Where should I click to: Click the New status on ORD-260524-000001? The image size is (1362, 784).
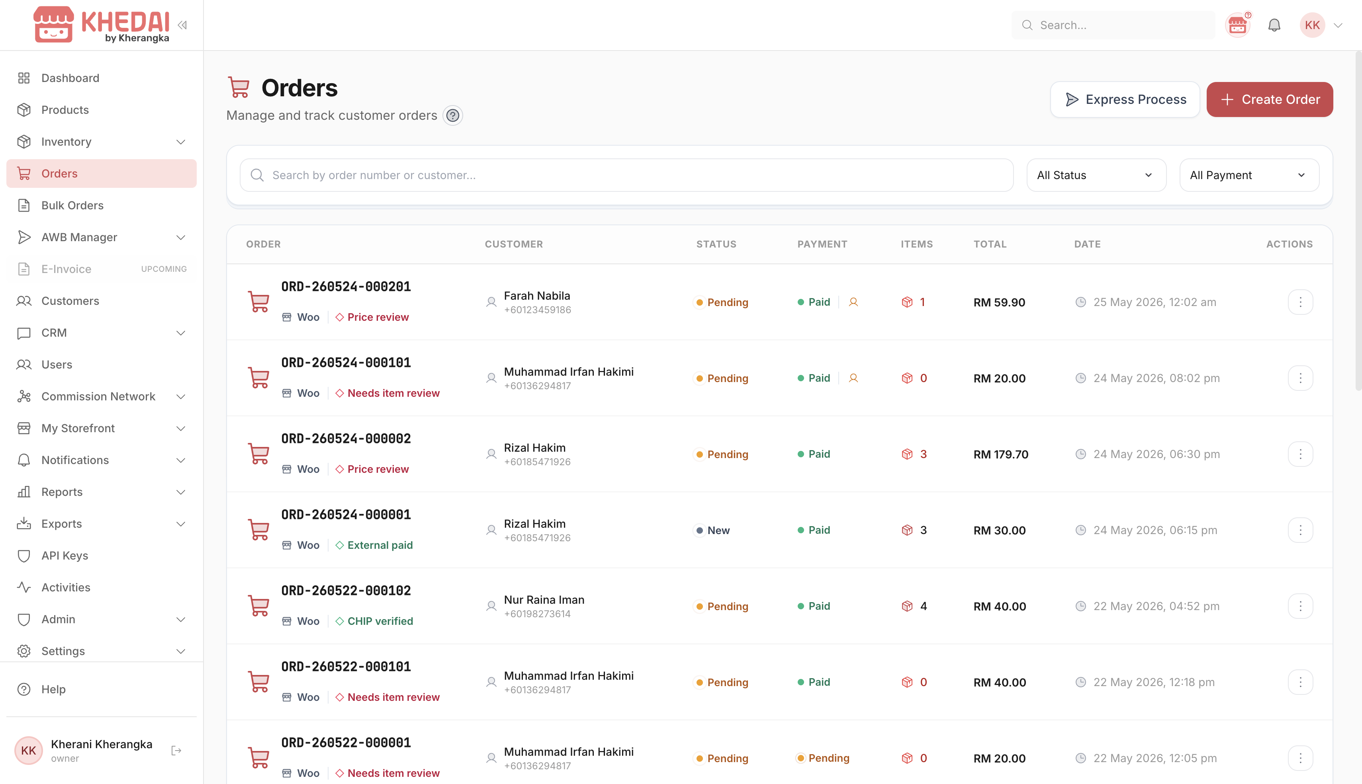pyautogui.click(x=712, y=530)
